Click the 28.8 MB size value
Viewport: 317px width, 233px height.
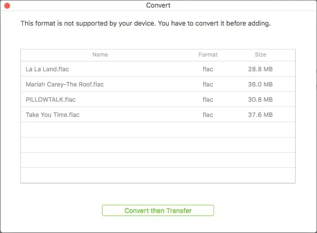point(260,69)
